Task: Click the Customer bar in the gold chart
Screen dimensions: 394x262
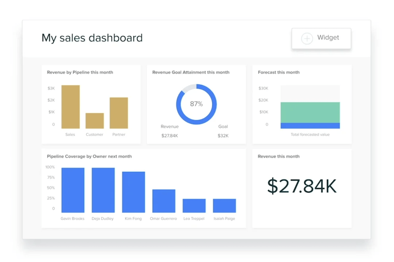Action: (x=94, y=120)
